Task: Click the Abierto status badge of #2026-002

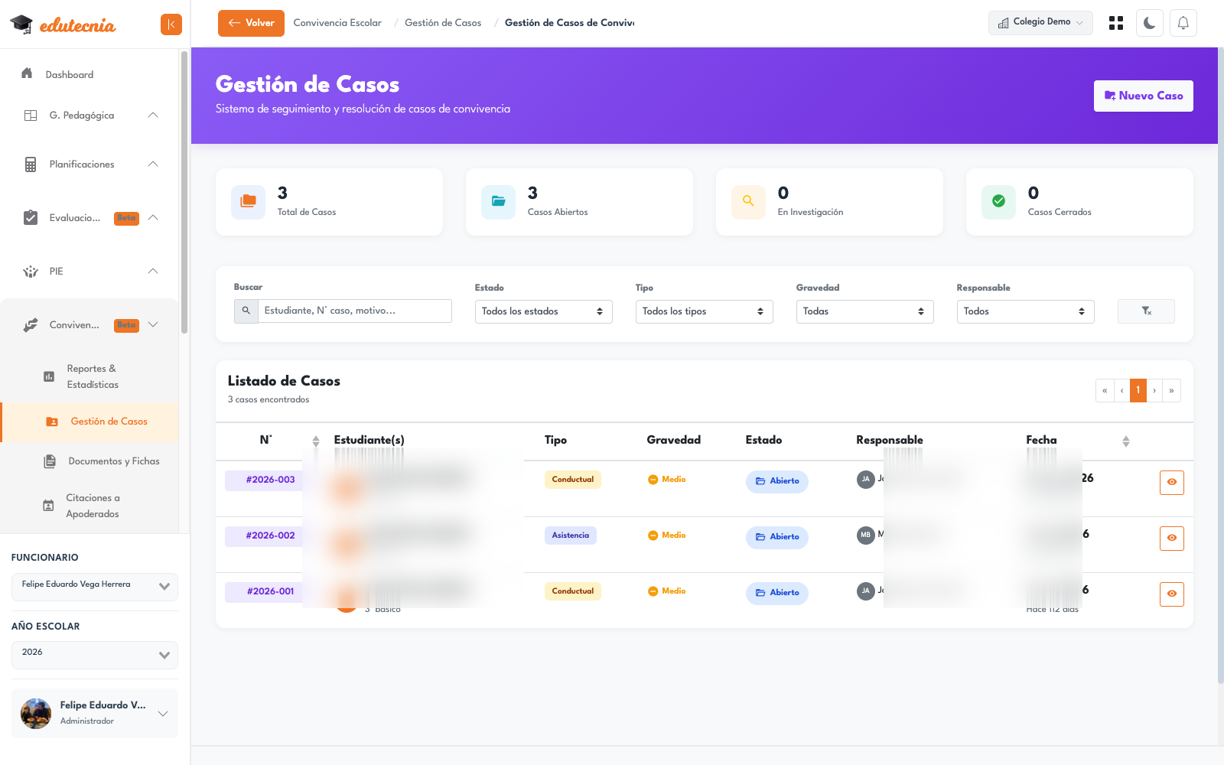Action: pos(777,537)
